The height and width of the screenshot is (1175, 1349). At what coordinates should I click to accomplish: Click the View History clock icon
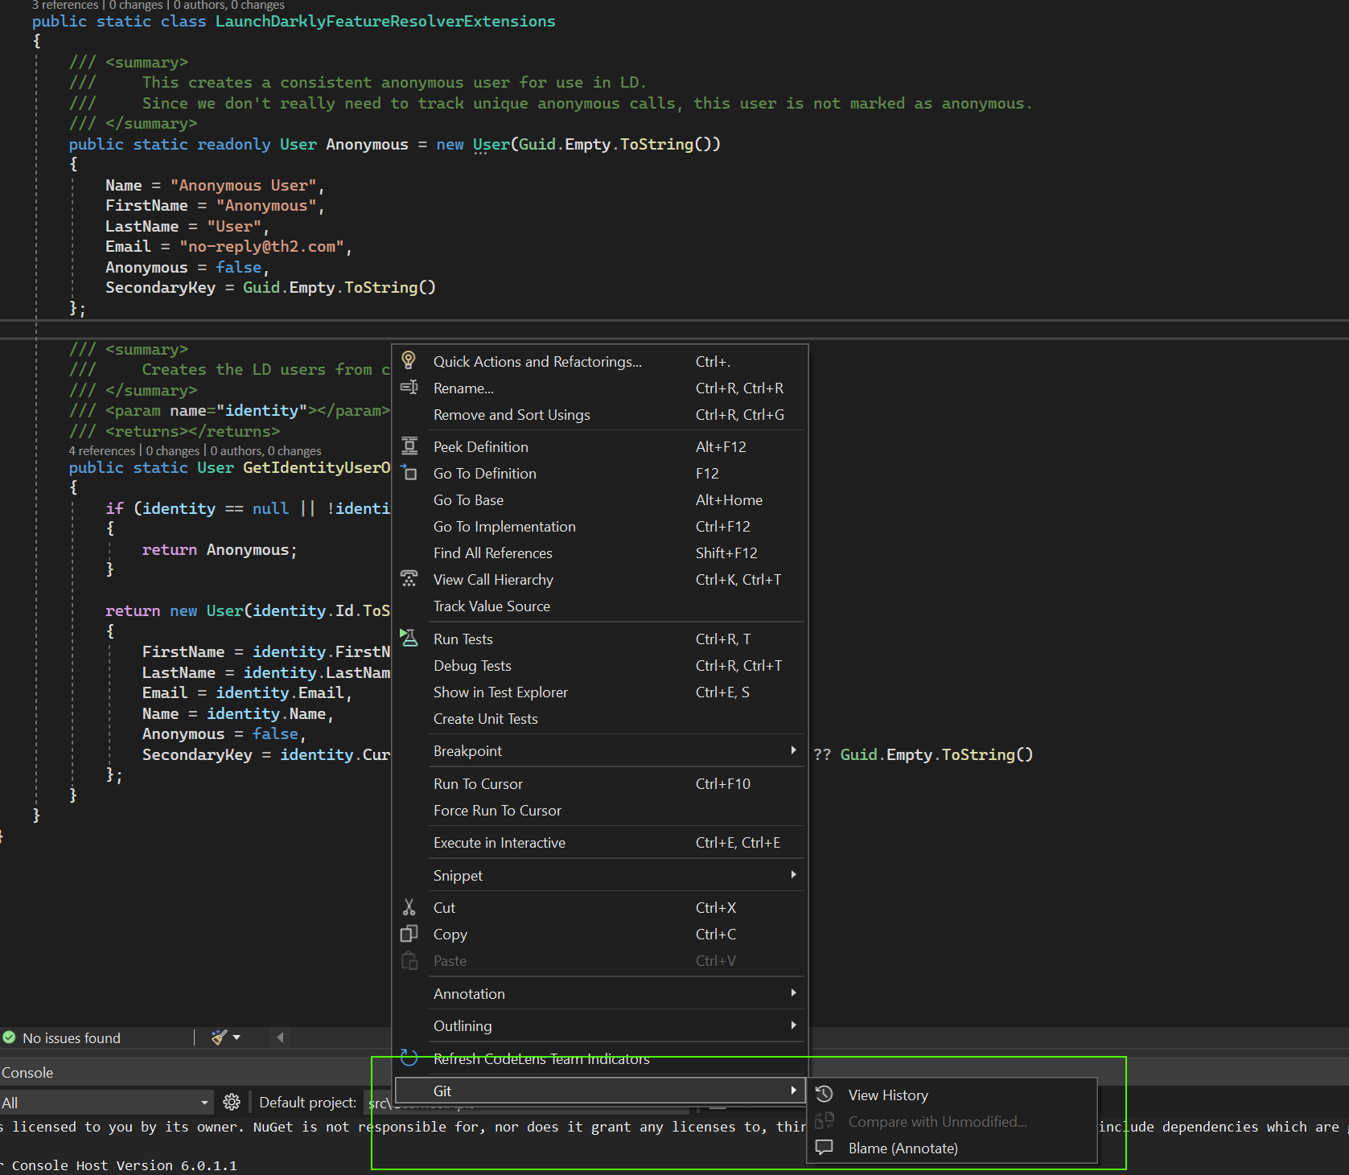[x=824, y=1095]
